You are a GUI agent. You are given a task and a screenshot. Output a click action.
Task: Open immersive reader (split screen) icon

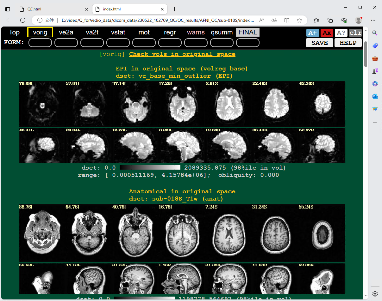(x=287, y=20)
